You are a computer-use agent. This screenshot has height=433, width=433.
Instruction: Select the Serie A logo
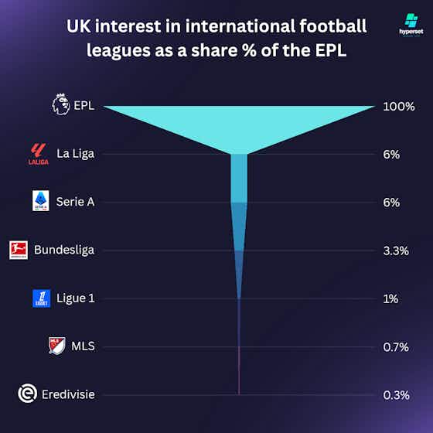coord(41,201)
